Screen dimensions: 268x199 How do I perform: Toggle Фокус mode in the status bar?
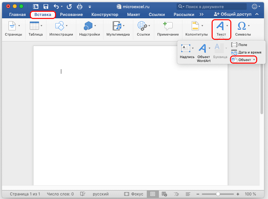pos(134,194)
